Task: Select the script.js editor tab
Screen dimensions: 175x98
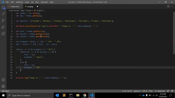Action: pos(30,7)
